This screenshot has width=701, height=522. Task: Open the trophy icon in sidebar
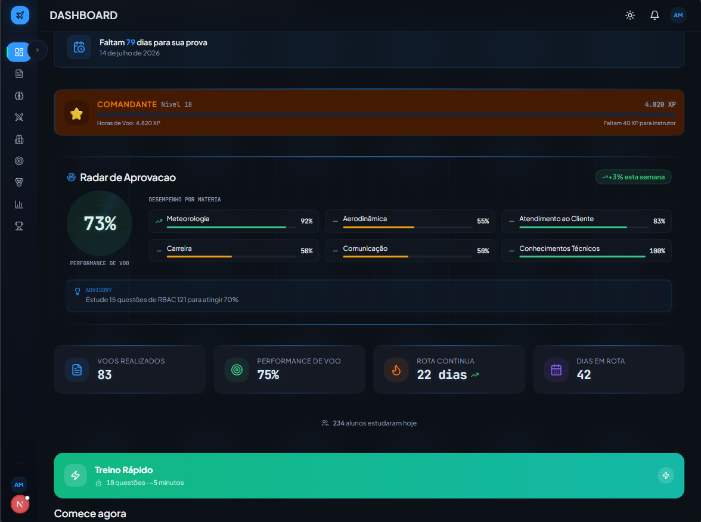(x=19, y=226)
